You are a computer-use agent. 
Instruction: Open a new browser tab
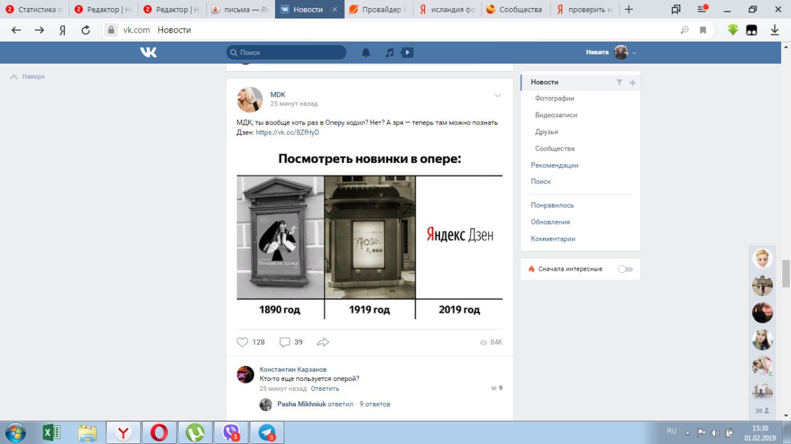coord(628,9)
